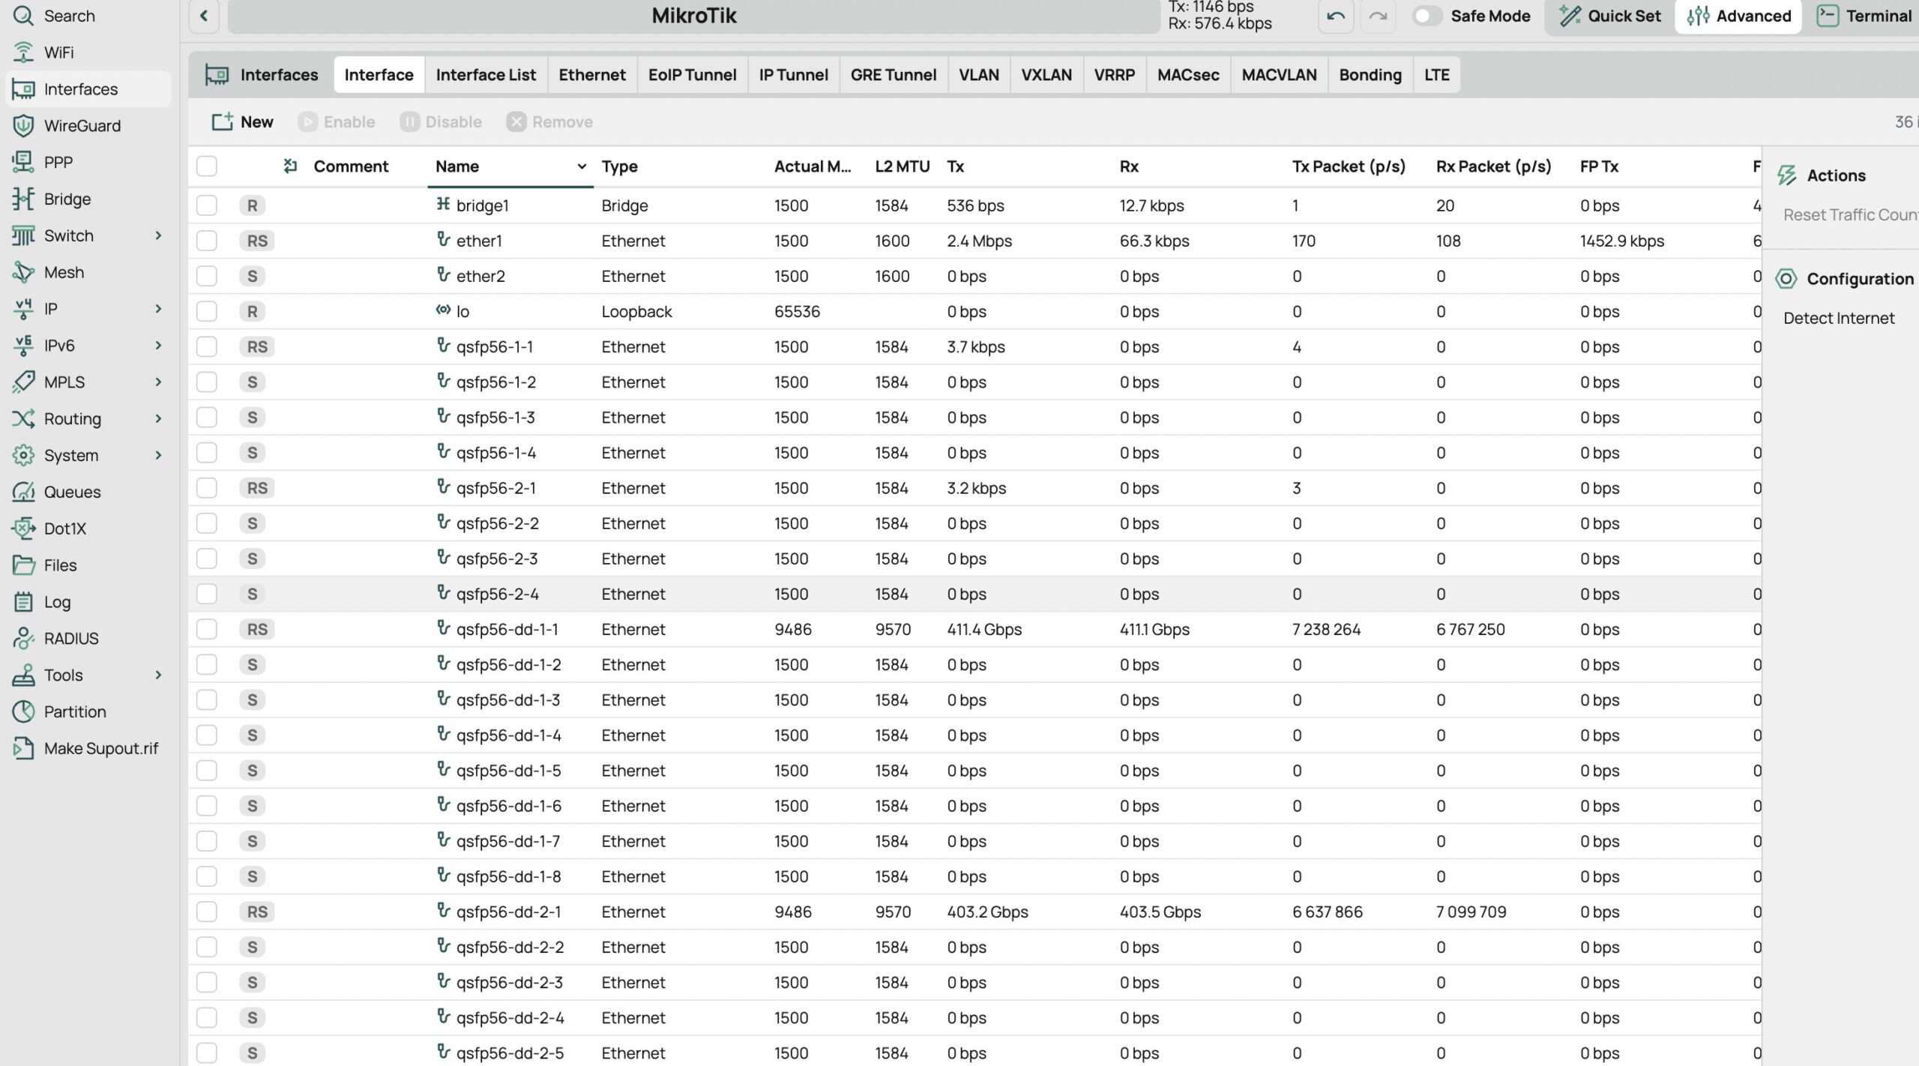
Task: Open the Bonding tab
Action: pyautogui.click(x=1370, y=75)
